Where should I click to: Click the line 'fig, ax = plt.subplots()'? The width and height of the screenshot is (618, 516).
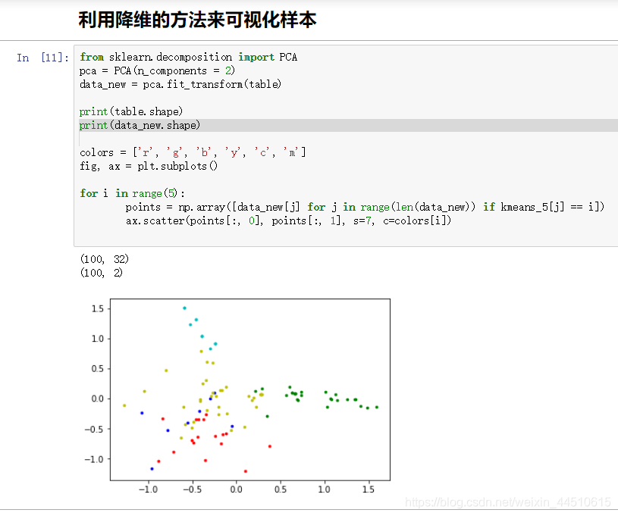tap(148, 166)
